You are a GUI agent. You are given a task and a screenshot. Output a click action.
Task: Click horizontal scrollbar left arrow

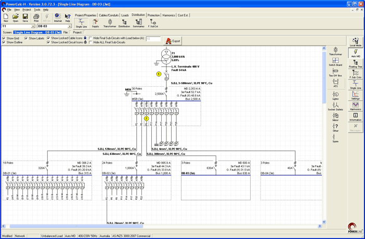click(x=4, y=226)
